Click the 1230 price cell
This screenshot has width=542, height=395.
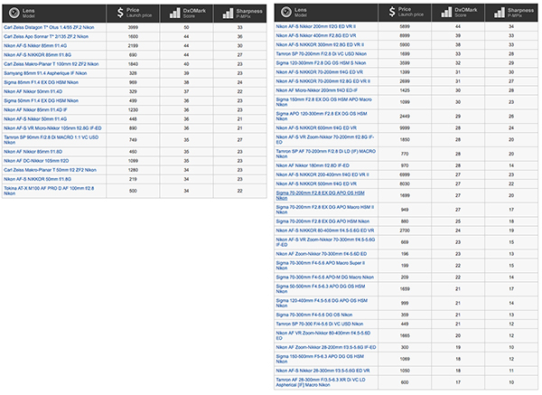tap(133, 109)
